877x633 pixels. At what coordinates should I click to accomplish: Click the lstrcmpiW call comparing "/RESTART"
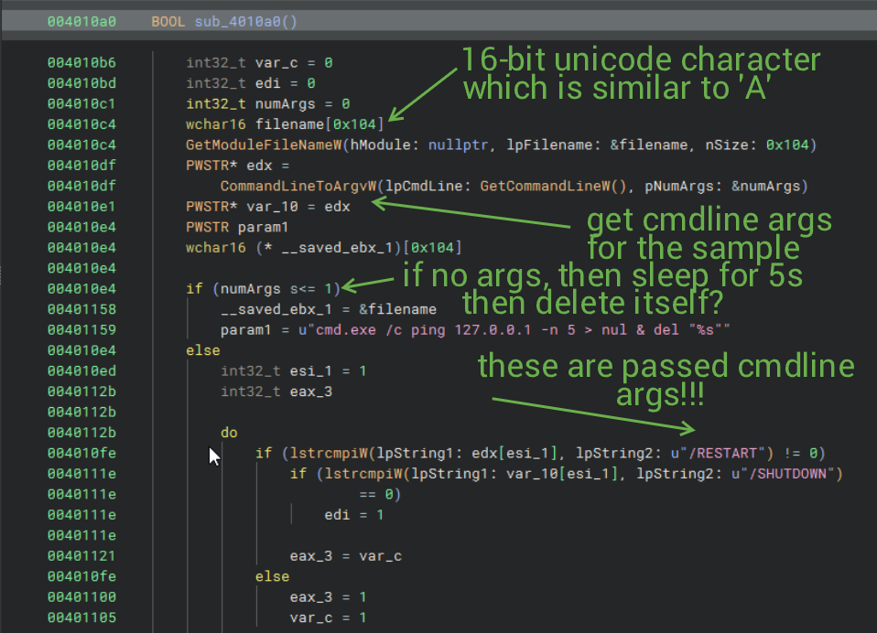point(316,452)
